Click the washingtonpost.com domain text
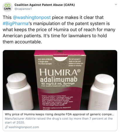The height and width of the screenshot is (134, 120). point(24,127)
